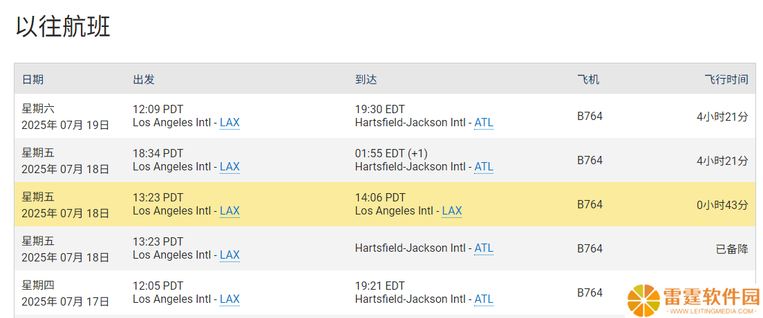Open ATL link for 19:21 EDT arrival
This screenshot has height=318, width=763.
(484, 299)
